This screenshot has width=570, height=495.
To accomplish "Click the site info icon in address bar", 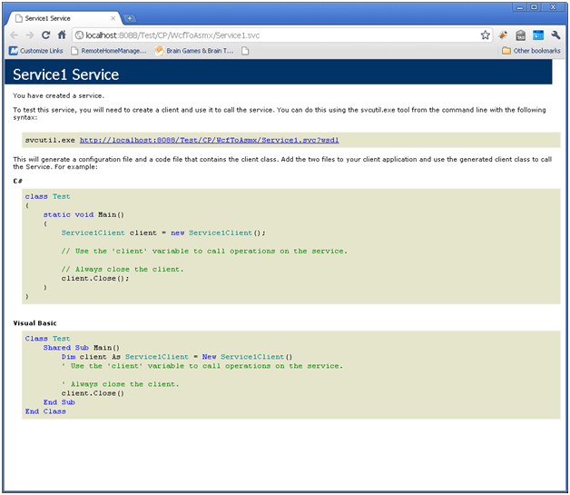I will (79, 35).
